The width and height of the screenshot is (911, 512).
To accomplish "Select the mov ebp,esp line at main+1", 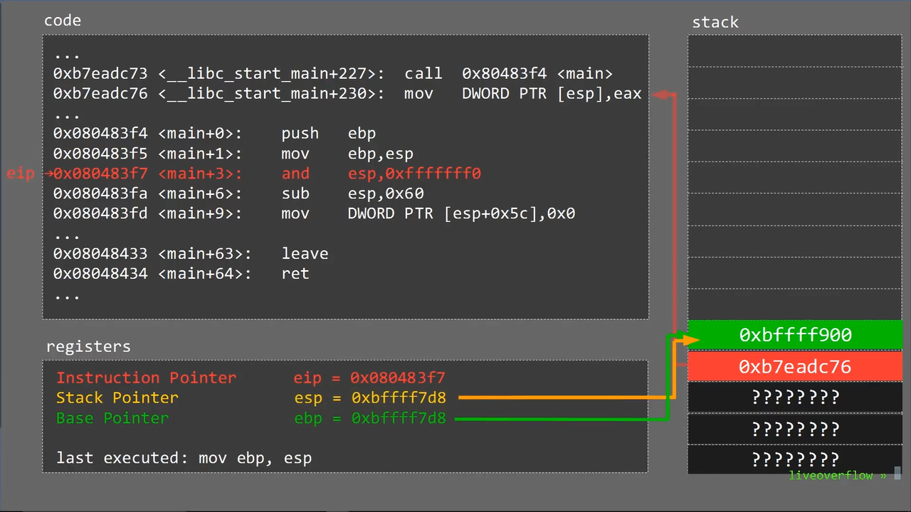I will click(x=233, y=154).
